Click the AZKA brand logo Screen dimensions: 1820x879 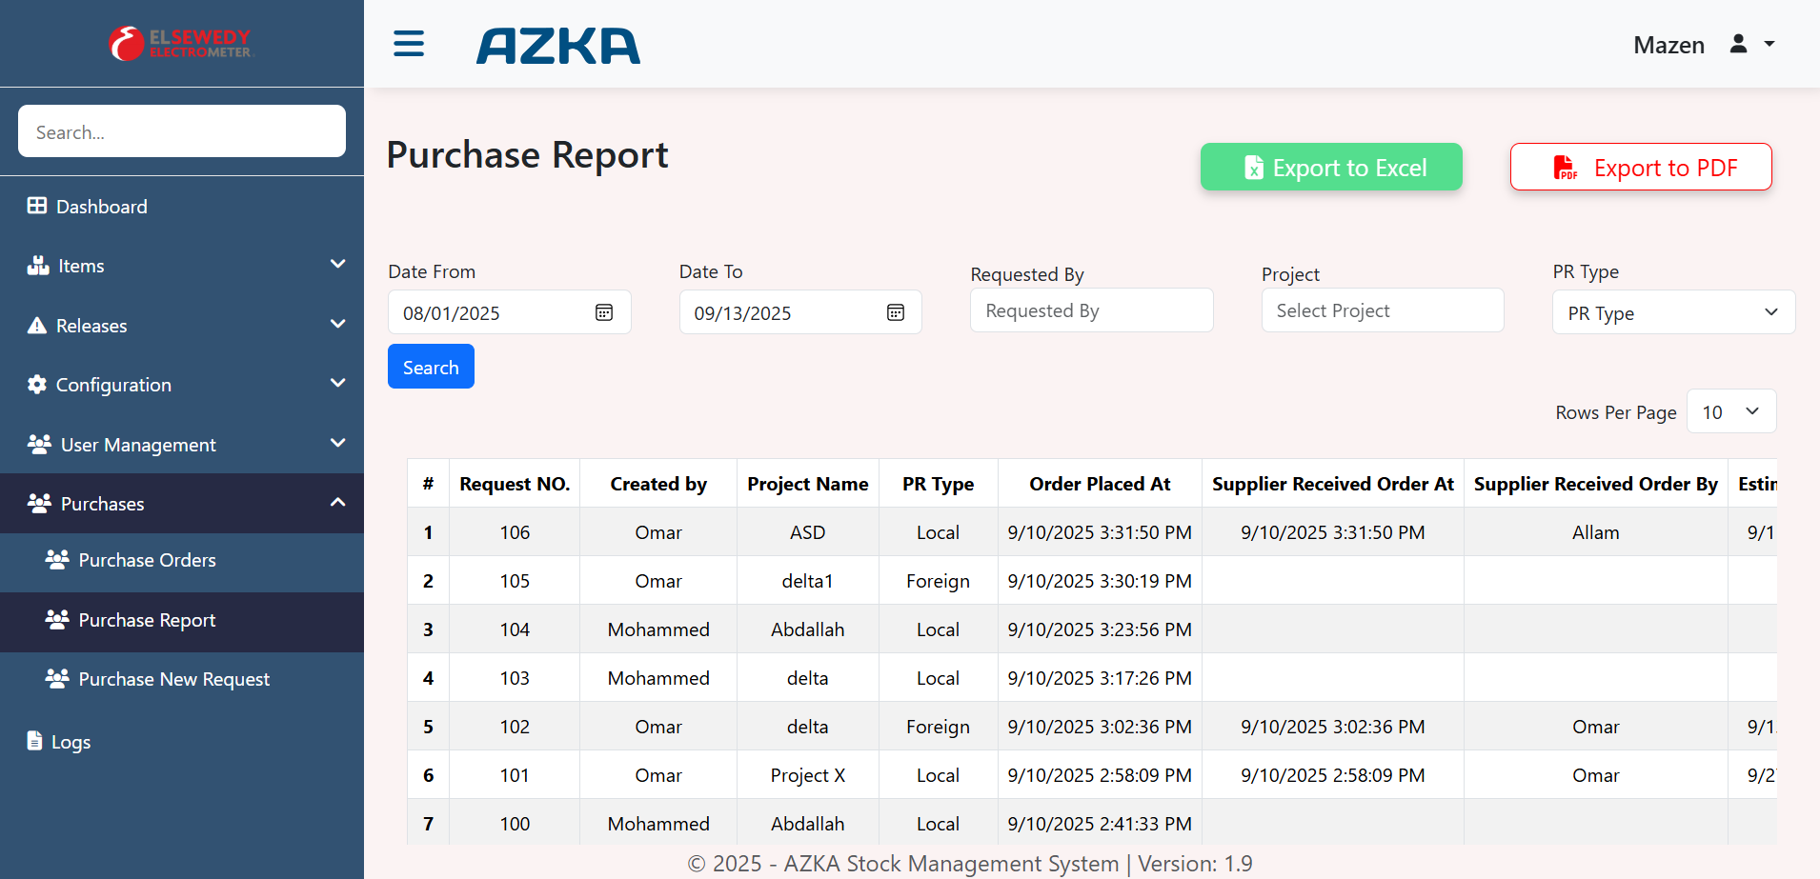coord(558,46)
